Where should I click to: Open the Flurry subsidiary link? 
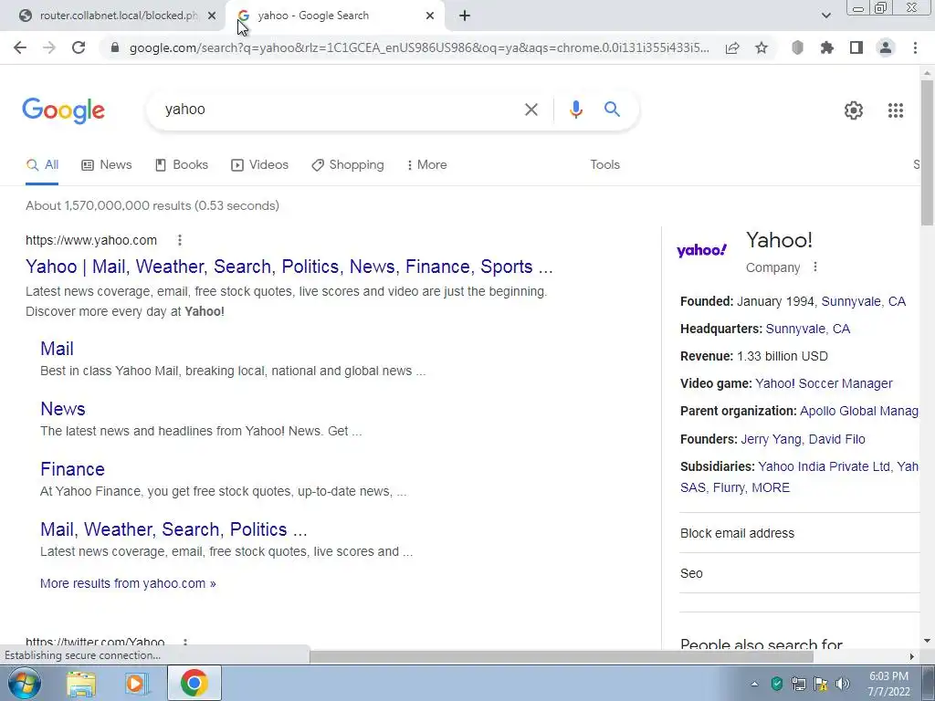[x=729, y=487]
